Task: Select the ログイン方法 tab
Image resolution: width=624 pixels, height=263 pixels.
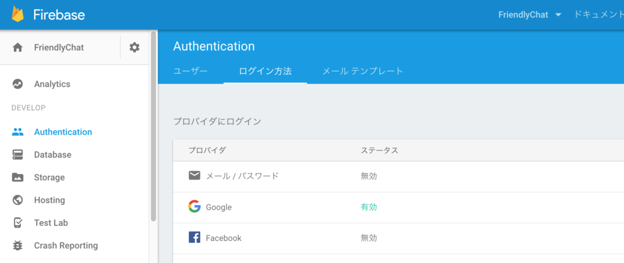Action: (x=265, y=71)
